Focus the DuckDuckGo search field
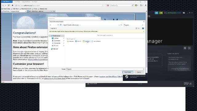The height and width of the screenshot is (111, 197). (120, 6)
